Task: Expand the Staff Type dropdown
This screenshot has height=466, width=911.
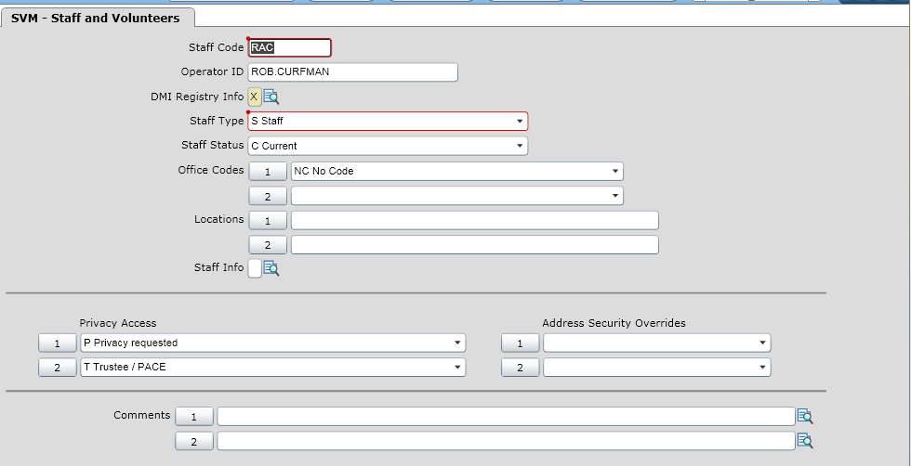Action: click(x=520, y=122)
